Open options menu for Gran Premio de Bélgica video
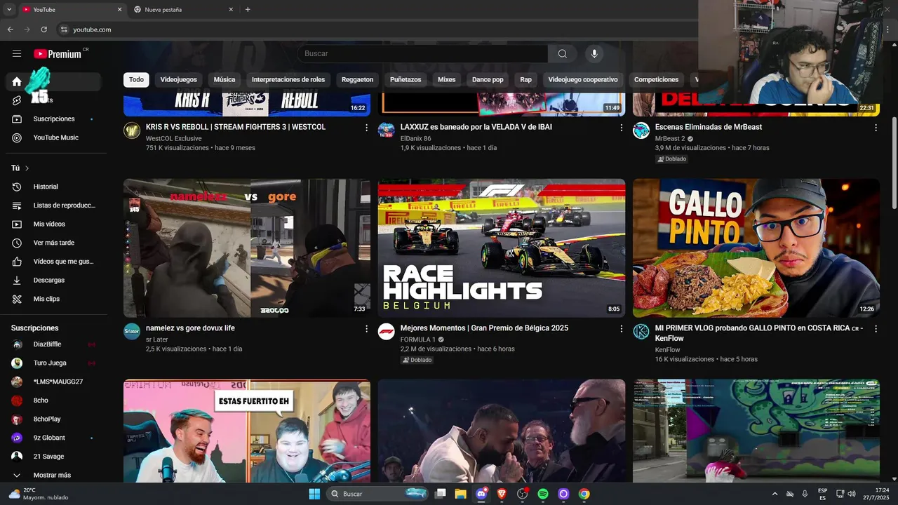 (x=621, y=328)
